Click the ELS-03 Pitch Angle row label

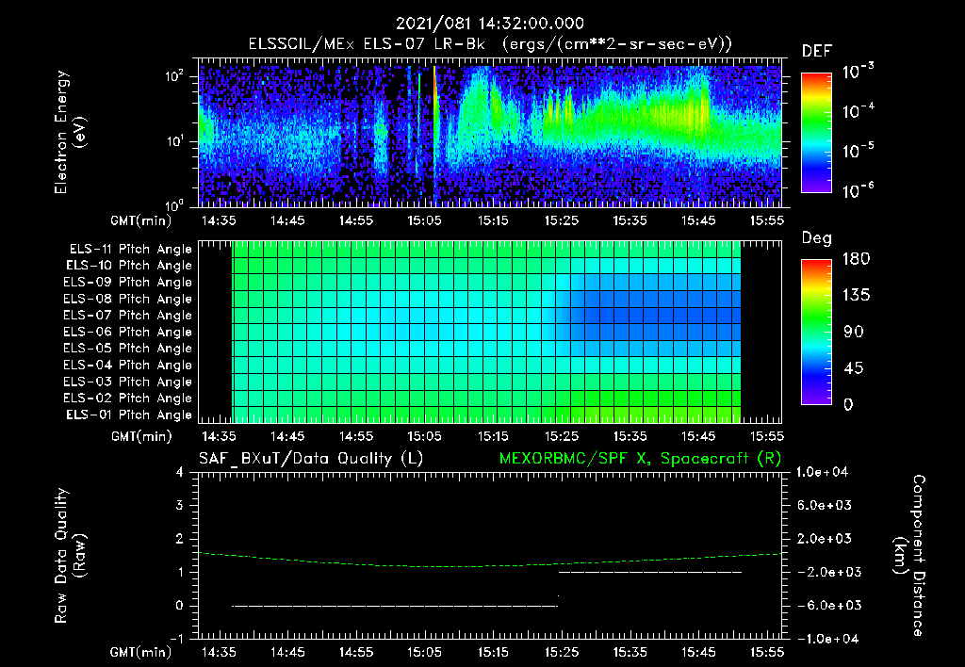click(127, 382)
